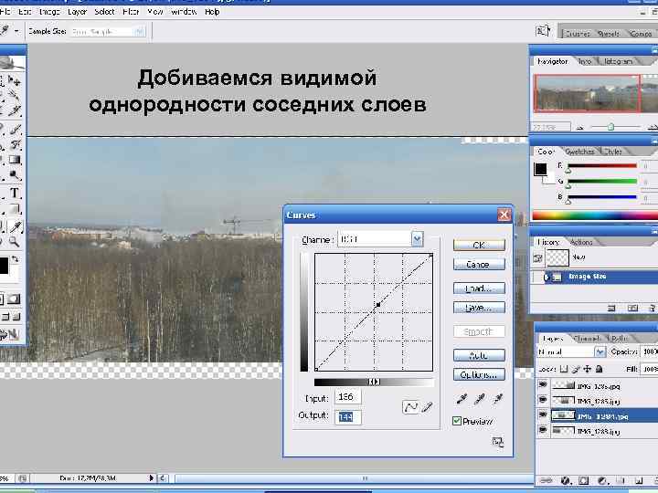
Task: Select the Zoom magnifier tool
Action: pos(15,242)
